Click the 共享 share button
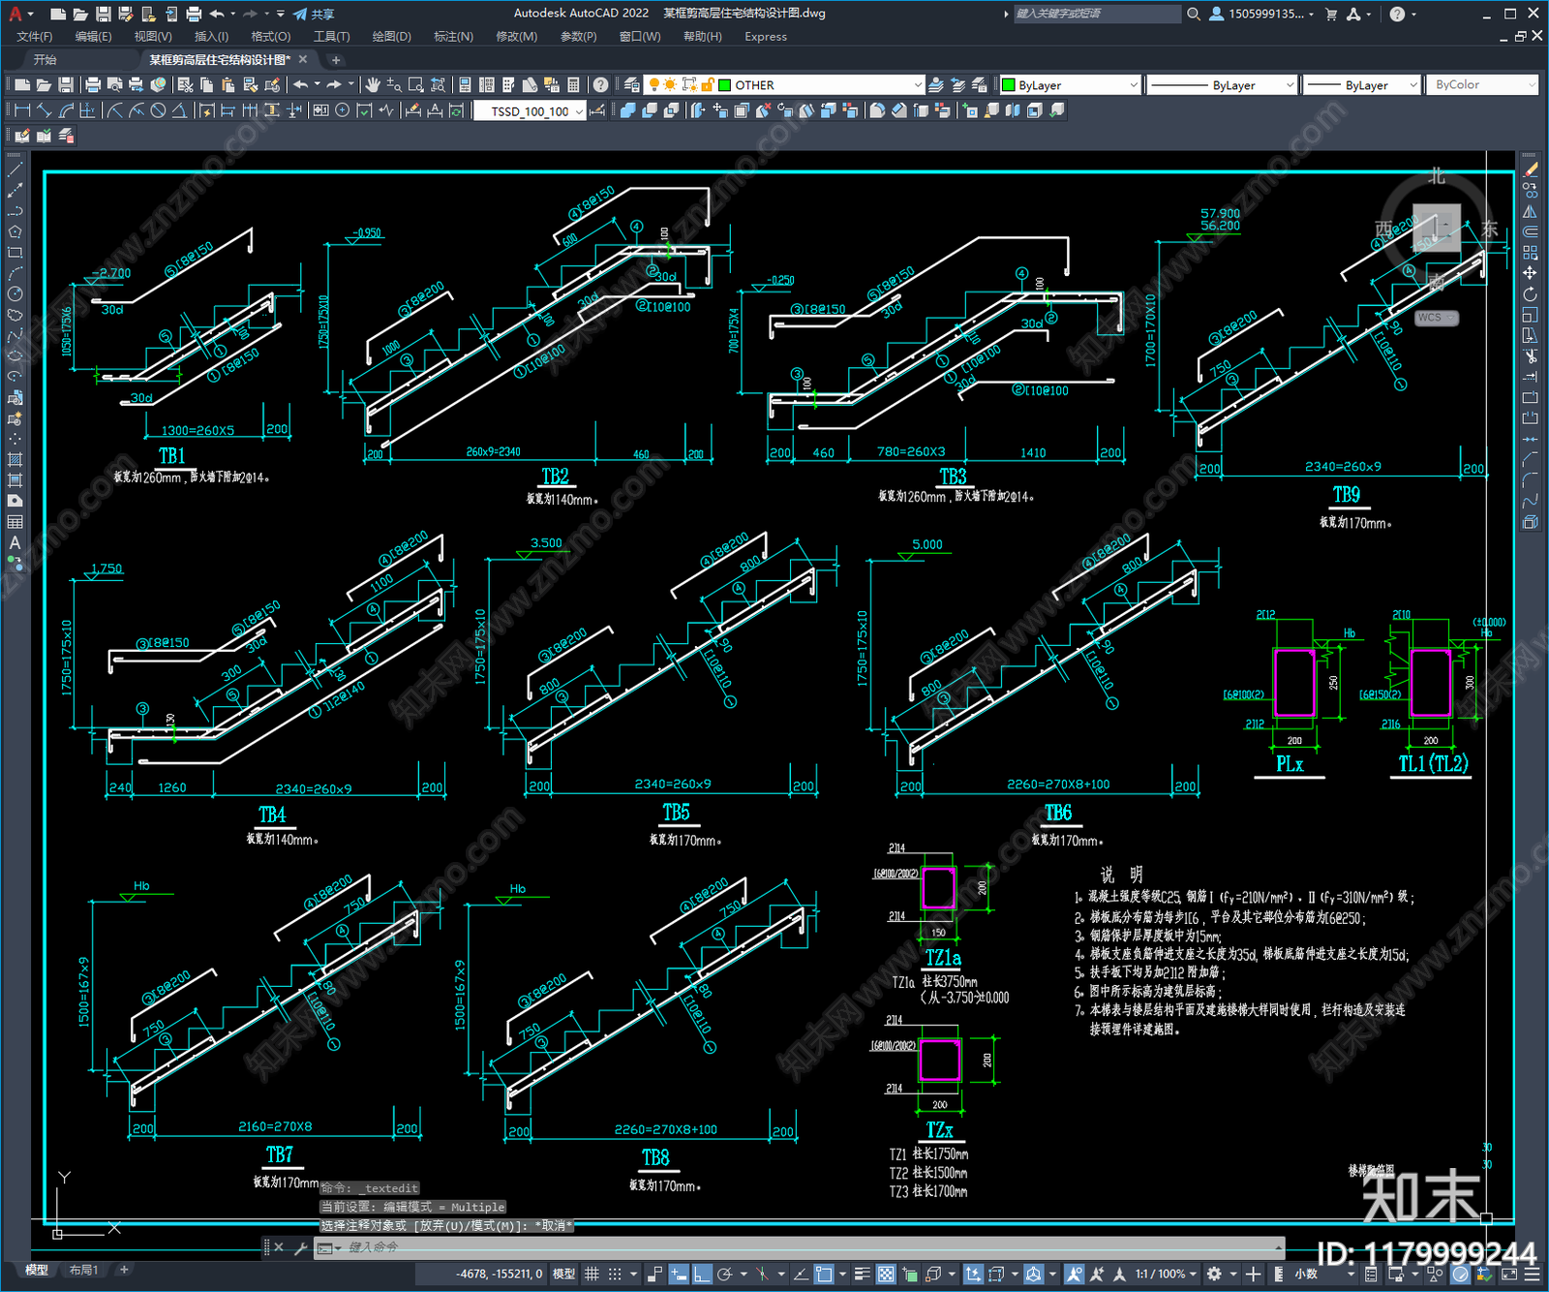This screenshot has height=1292, width=1549. point(314,14)
